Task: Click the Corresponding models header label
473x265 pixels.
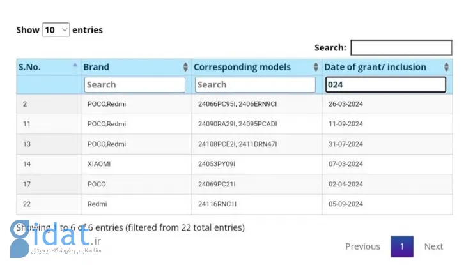Action: (242, 67)
